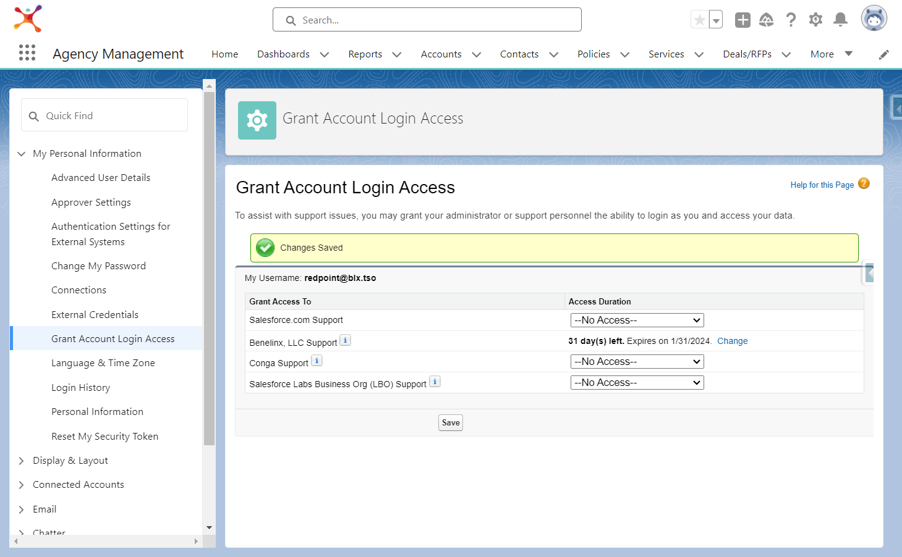Open the Accounts tab

coord(441,54)
